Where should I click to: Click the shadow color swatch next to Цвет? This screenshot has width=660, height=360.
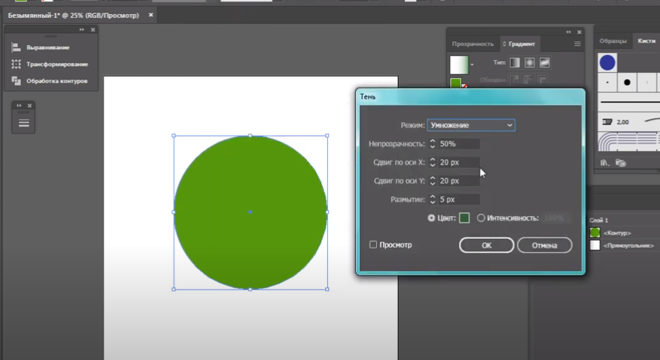(x=464, y=218)
